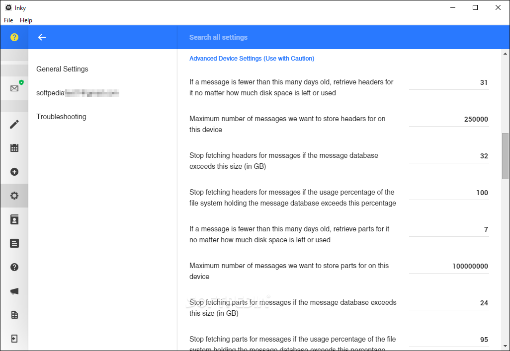Open the document sheet icon
The image size is (510, 351).
(x=14, y=315)
